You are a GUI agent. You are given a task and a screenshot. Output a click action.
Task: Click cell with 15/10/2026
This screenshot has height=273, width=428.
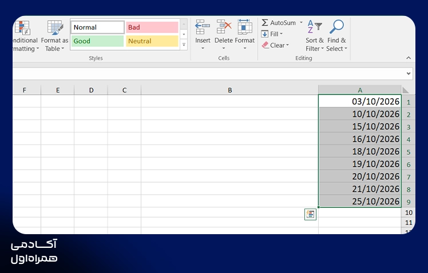click(x=360, y=126)
